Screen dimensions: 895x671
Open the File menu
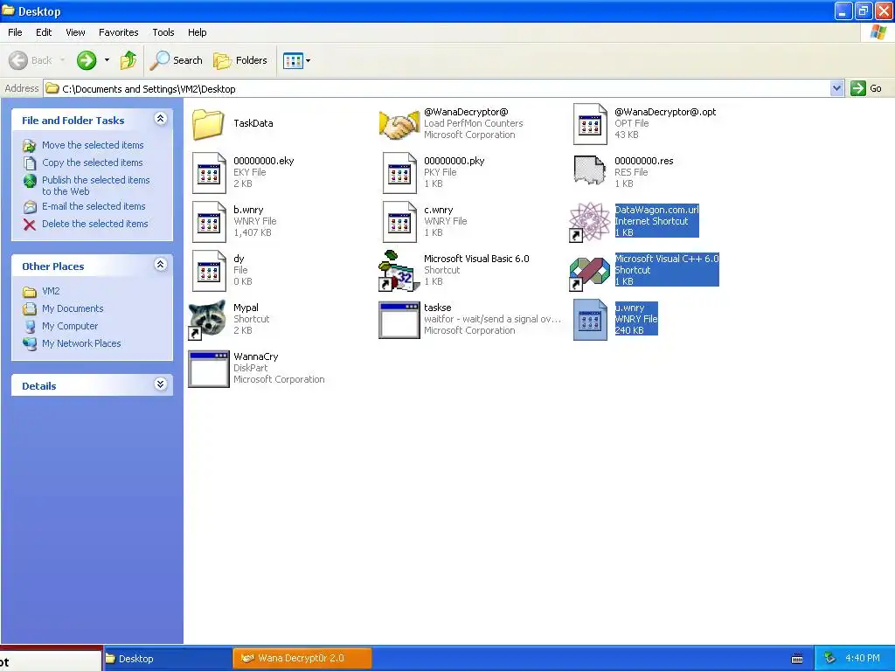coord(15,32)
